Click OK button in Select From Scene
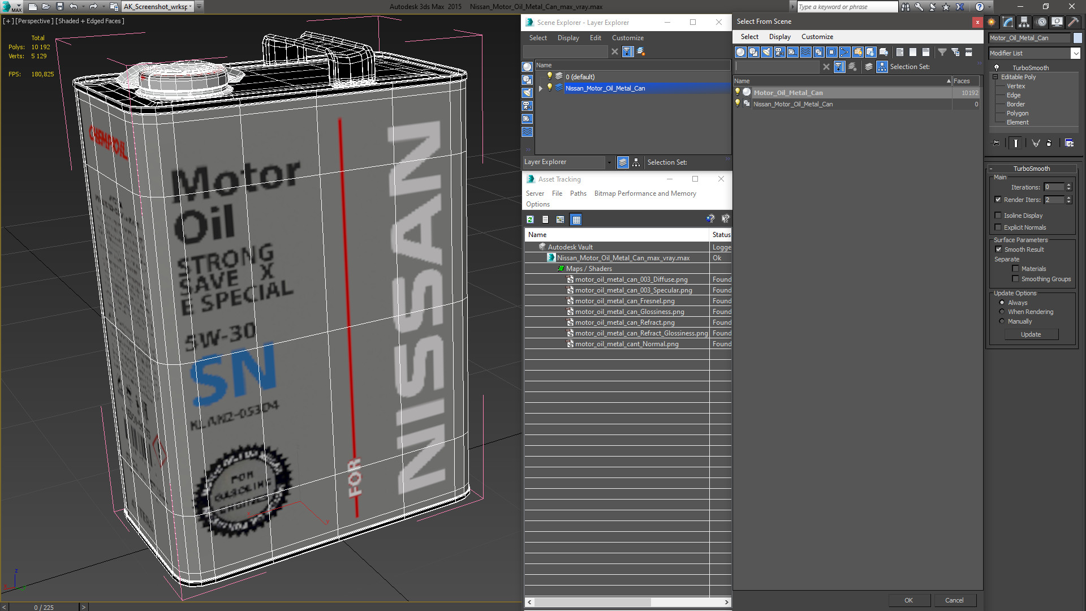The image size is (1086, 611). coord(908,600)
